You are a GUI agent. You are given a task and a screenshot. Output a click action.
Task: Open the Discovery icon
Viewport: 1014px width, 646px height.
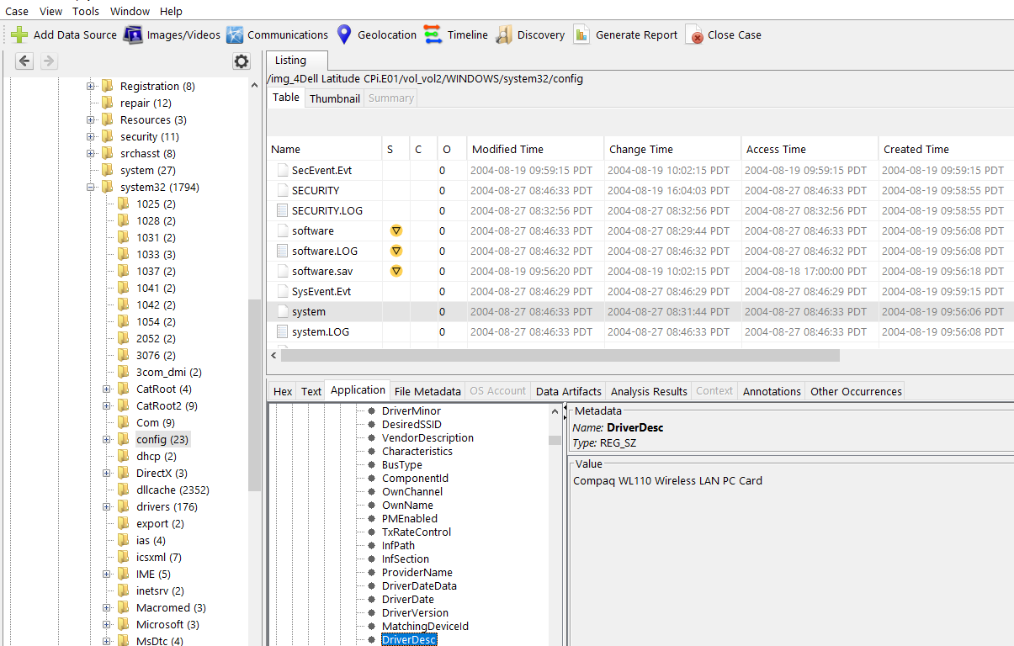(x=504, y=34)
